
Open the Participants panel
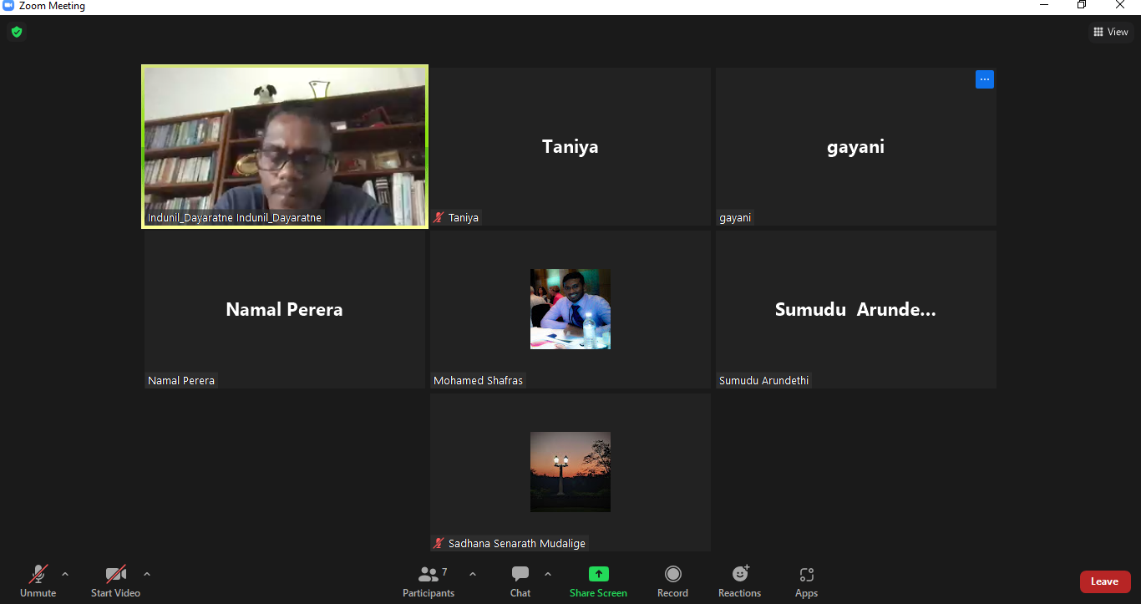pyautogui.click(x=429, y=581)
